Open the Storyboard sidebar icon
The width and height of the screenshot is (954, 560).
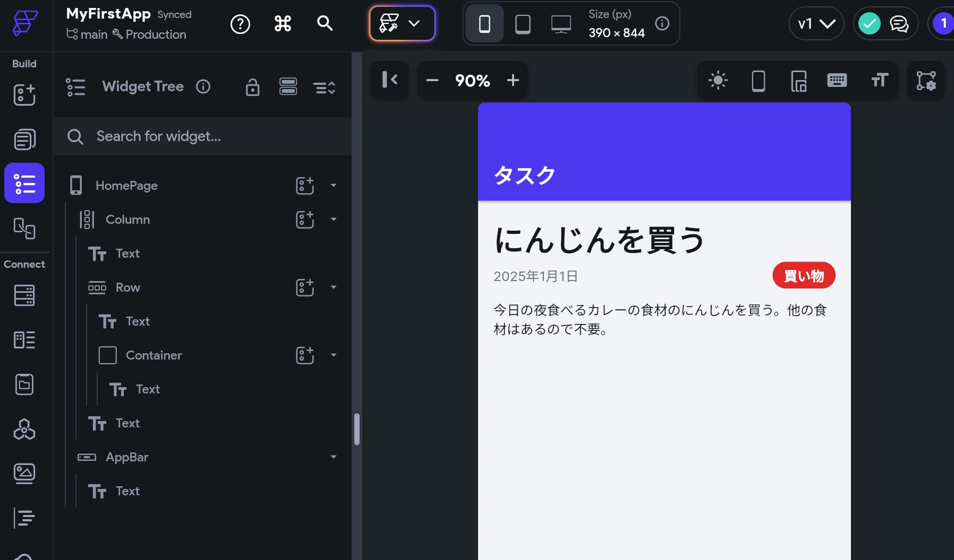pos(24,228)
